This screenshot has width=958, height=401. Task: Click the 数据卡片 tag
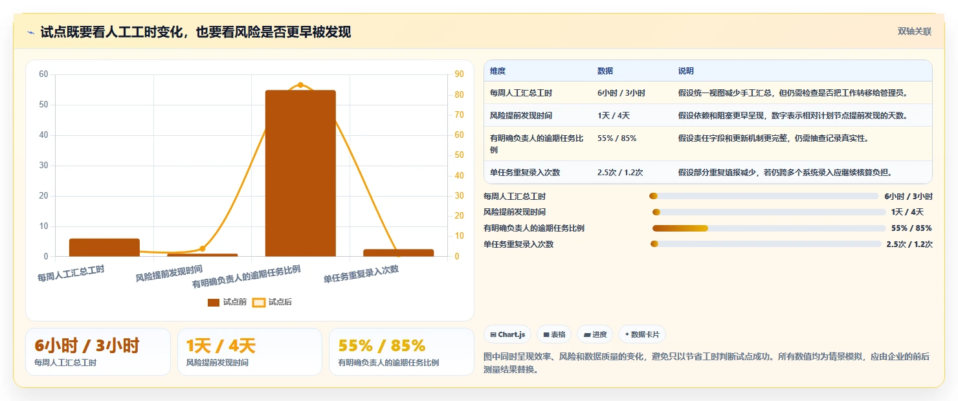point(642,334)
